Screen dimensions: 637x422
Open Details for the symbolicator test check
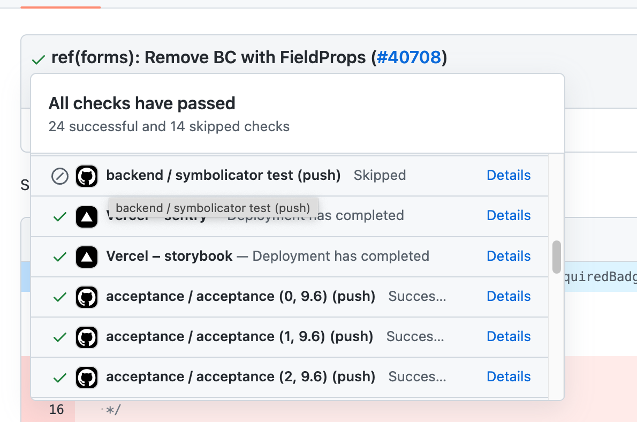[508, 175]
